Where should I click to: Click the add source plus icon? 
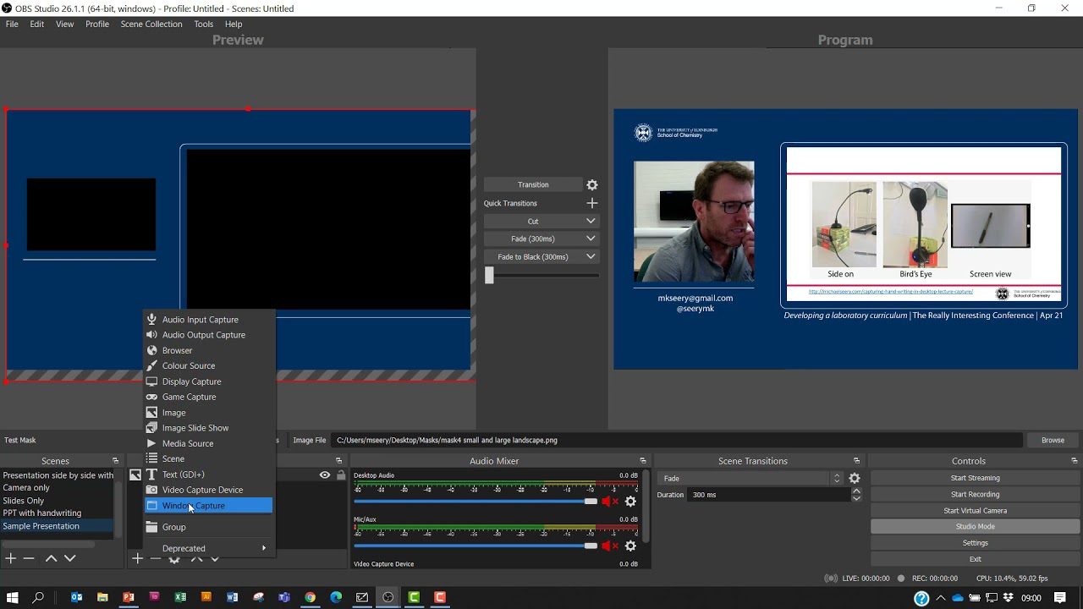[137, 558]
